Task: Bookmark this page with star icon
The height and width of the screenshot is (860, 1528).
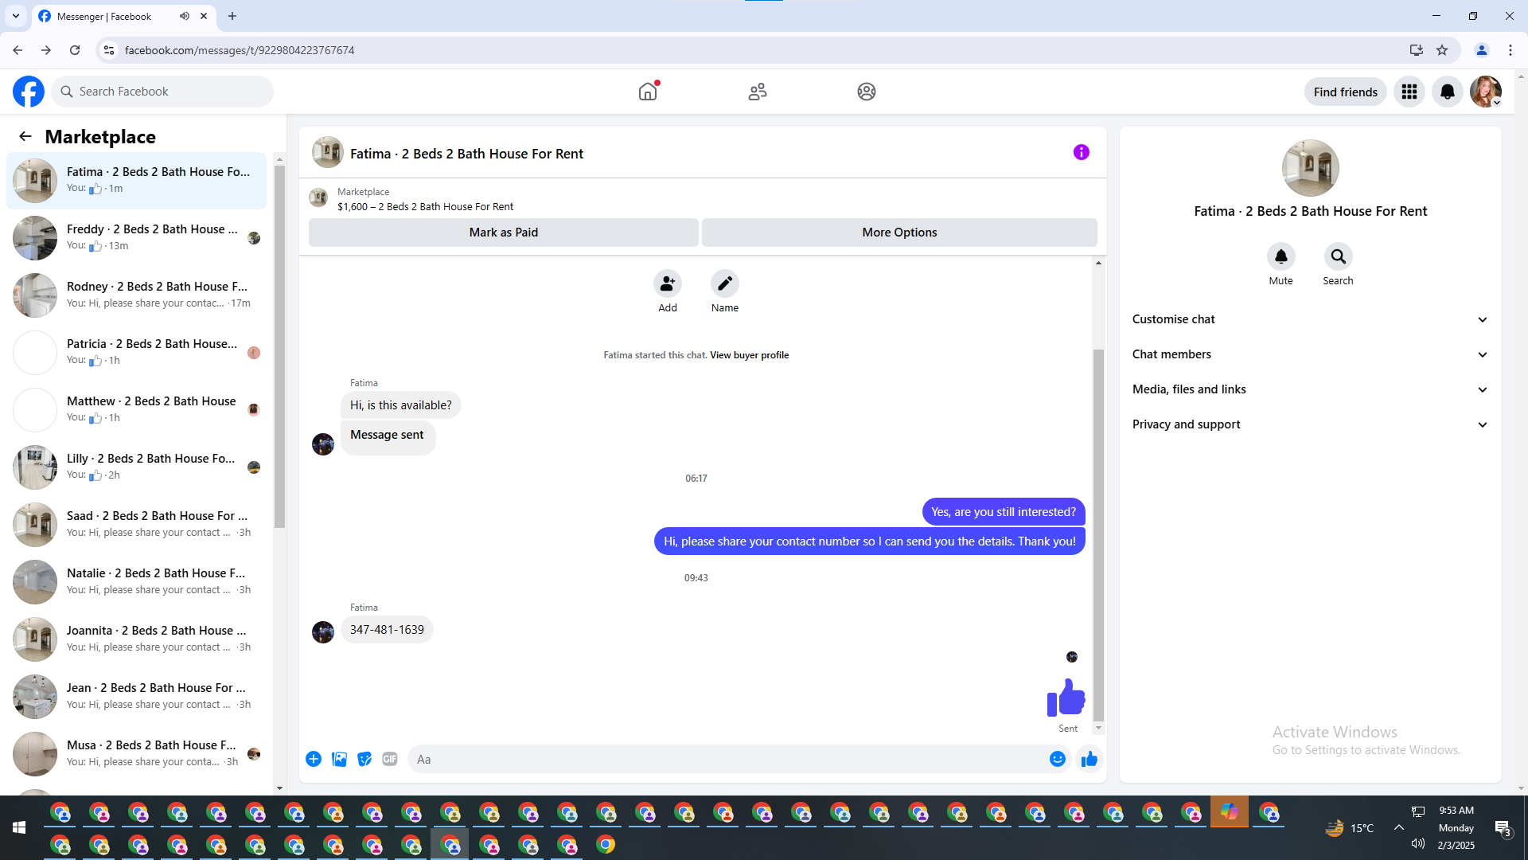Action: tap(1442, 50)
